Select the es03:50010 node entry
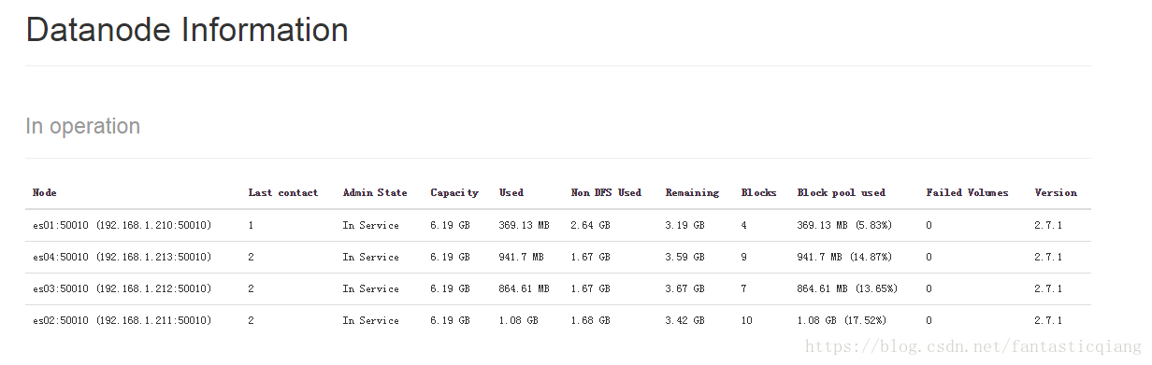This screenshot has width=1152, height=365. (x=122, y=288)
